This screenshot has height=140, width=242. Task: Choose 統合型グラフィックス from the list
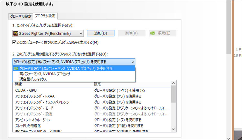tap(33, 79)
